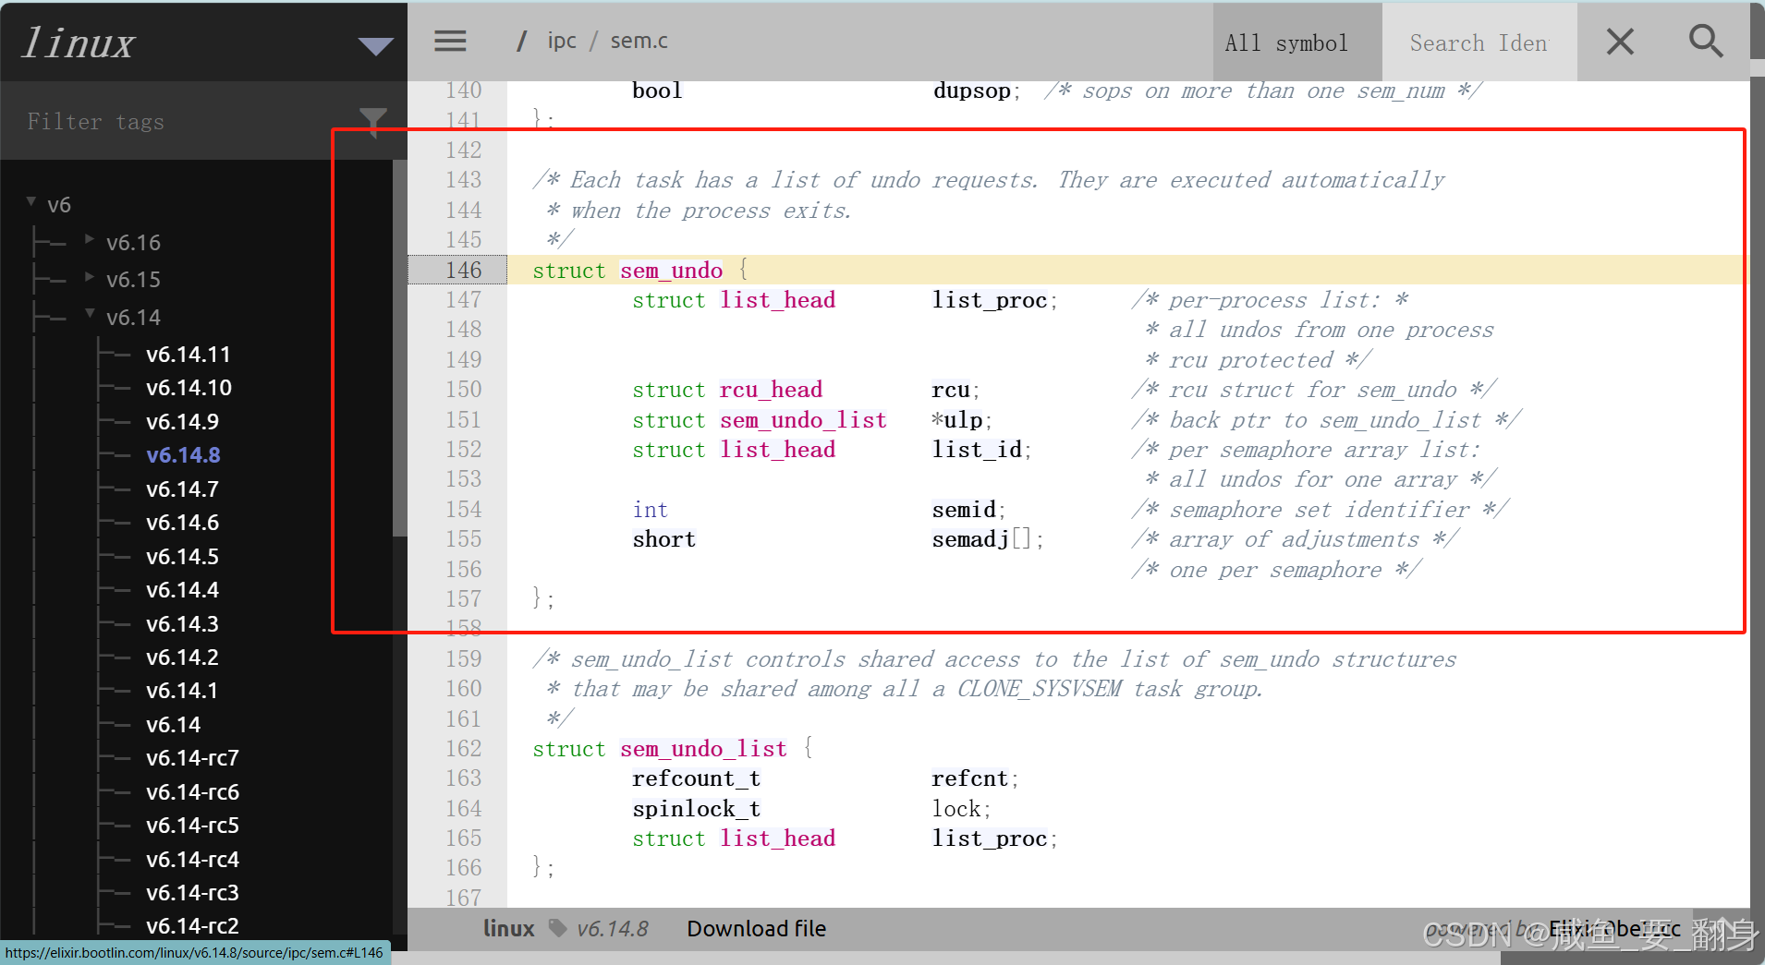Open sem_undo_list identifier on line 162
Image resolution: width=1765 pixels, height=965 pixels.
pyautogui.click(x=704, y=749)
